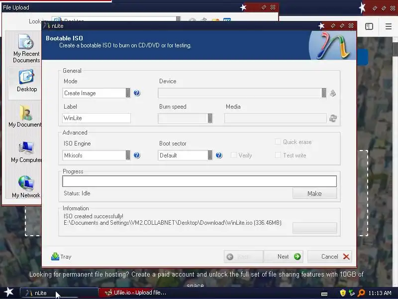Viewport: 398px width, 299px height.
Task: Enable Quick erase checkbox
Action: (x=278, y=142)
